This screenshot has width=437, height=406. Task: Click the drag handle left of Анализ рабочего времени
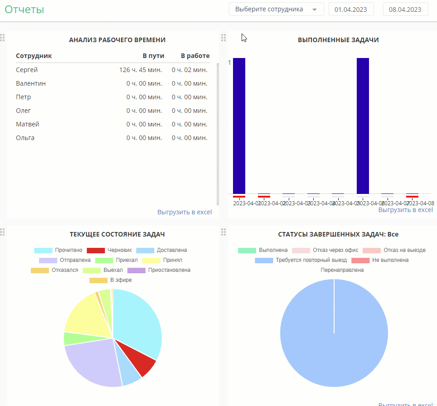pos(2,38)
